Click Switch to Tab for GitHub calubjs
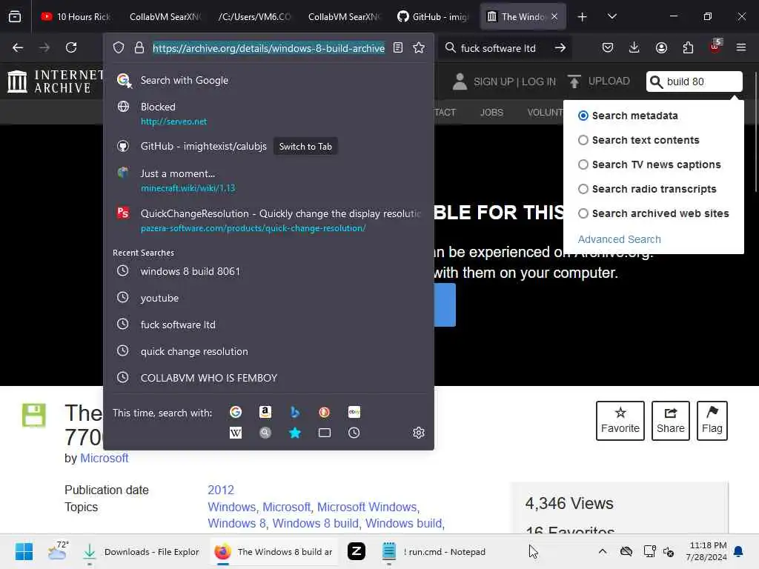The image size is (759, 569). 305,146
